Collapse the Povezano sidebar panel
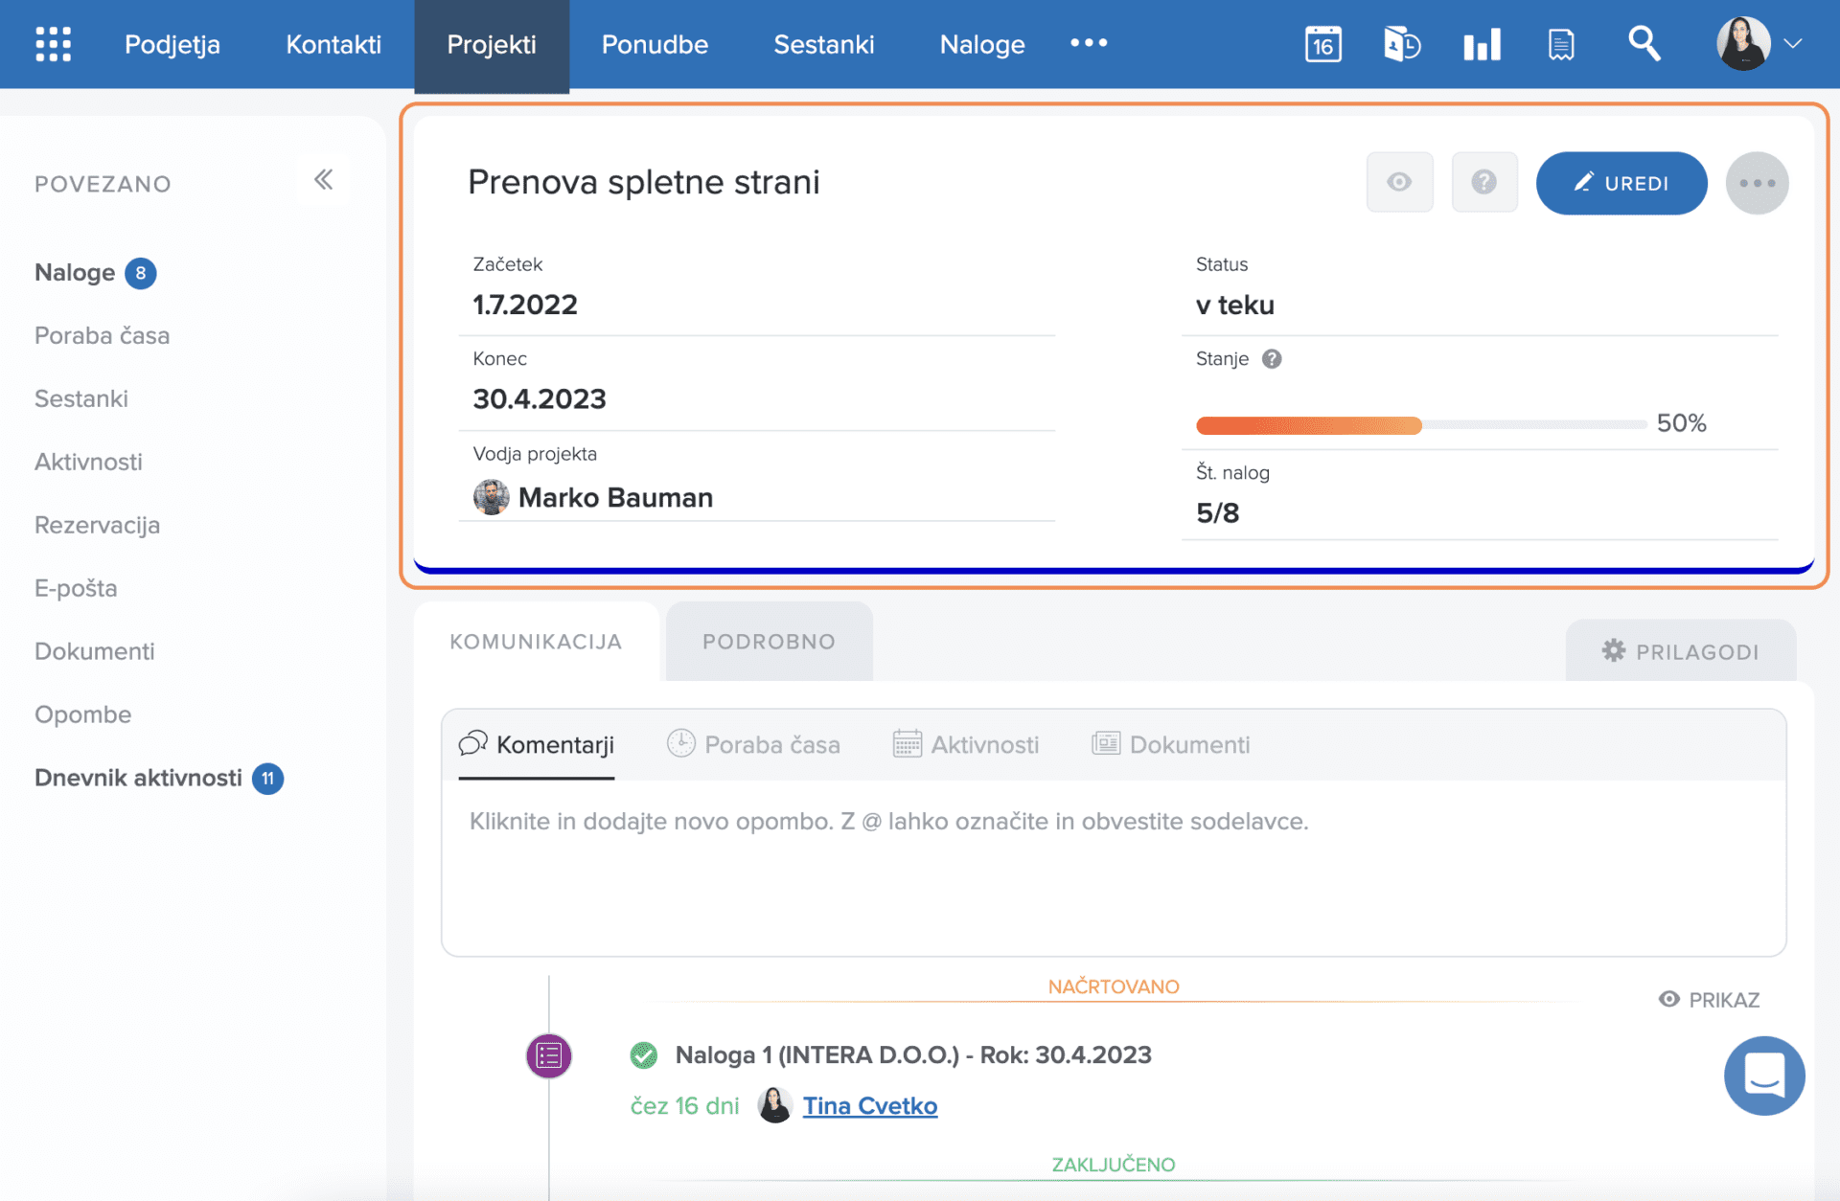 tap(324, 179)
